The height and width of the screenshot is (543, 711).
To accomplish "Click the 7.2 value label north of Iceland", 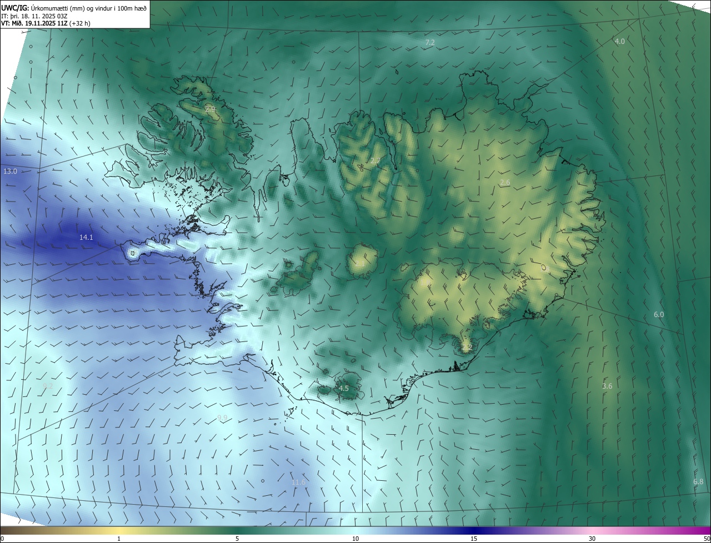I will [430, 42].
